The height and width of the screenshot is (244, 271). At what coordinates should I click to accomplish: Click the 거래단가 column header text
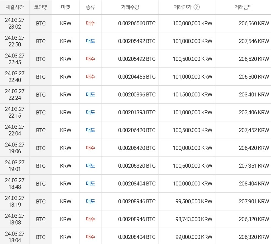[x=183, y=7]
